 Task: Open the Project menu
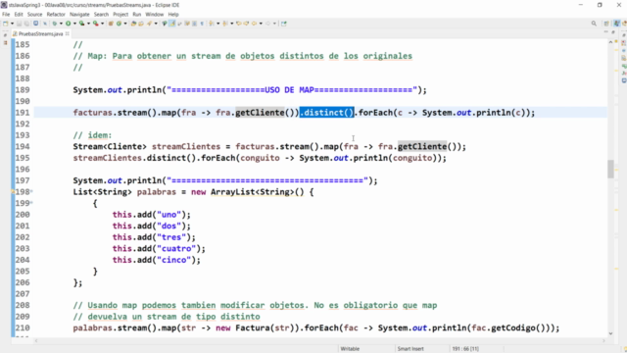121,14
